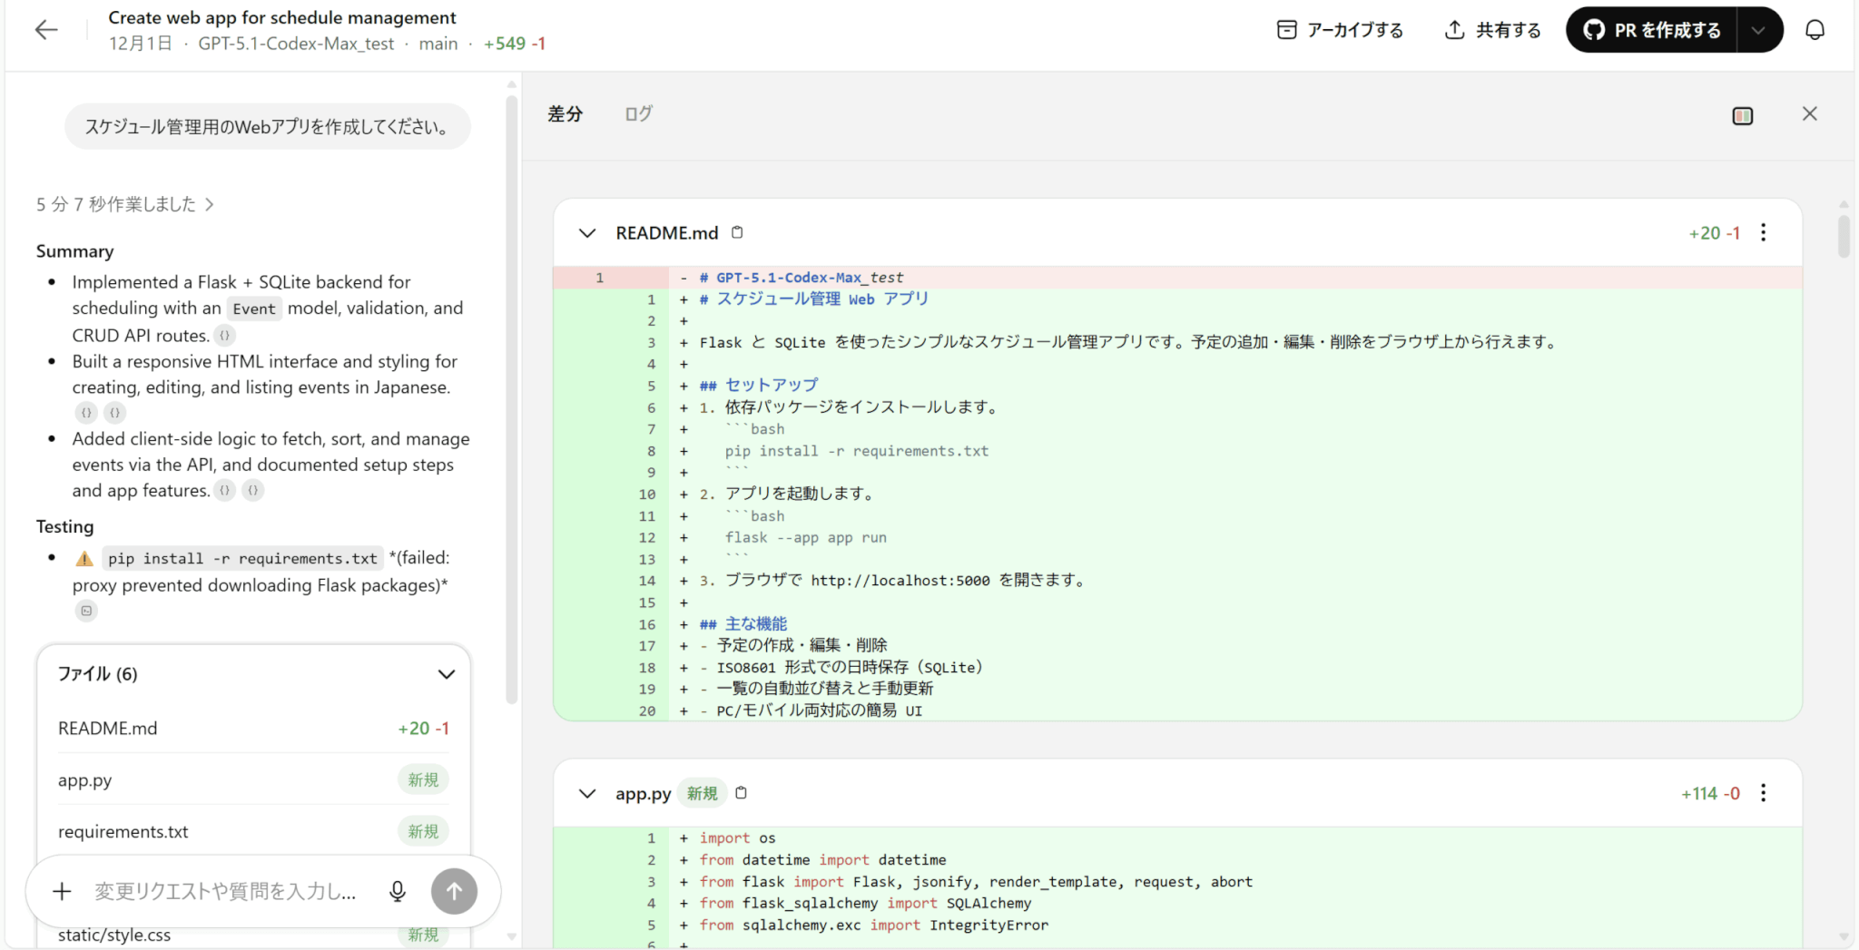
Task: Copy the app.py file path
Action: pyautogui.click(x=741, y=793)
